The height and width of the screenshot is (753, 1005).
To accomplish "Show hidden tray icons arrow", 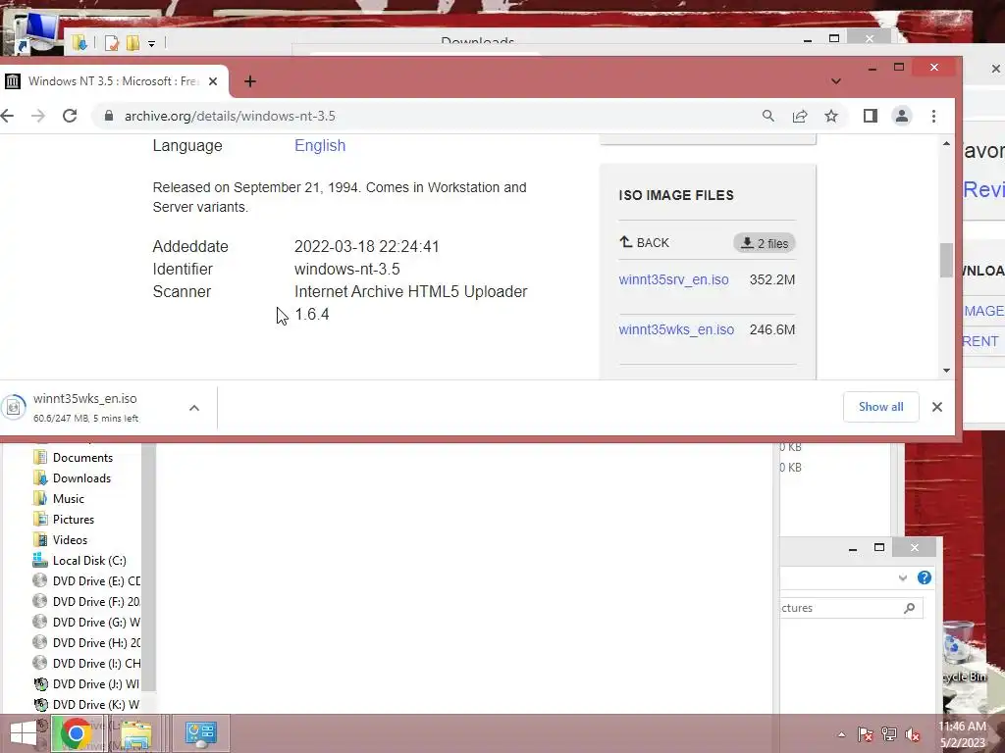I will tap(841, 734).
